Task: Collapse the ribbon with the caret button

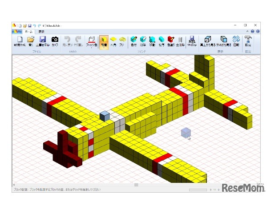Action: (247, 31)
